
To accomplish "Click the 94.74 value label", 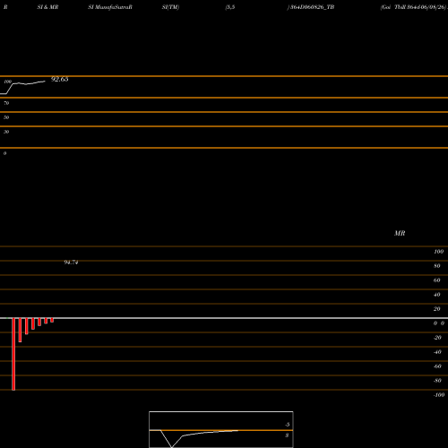I will tap(71, 263).
